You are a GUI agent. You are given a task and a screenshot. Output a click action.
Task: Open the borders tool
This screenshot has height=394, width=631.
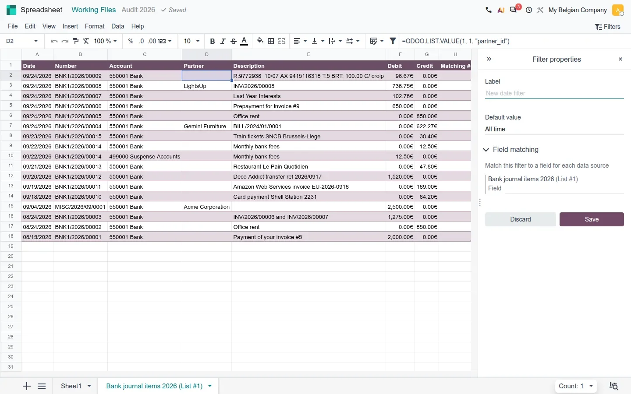271,41
